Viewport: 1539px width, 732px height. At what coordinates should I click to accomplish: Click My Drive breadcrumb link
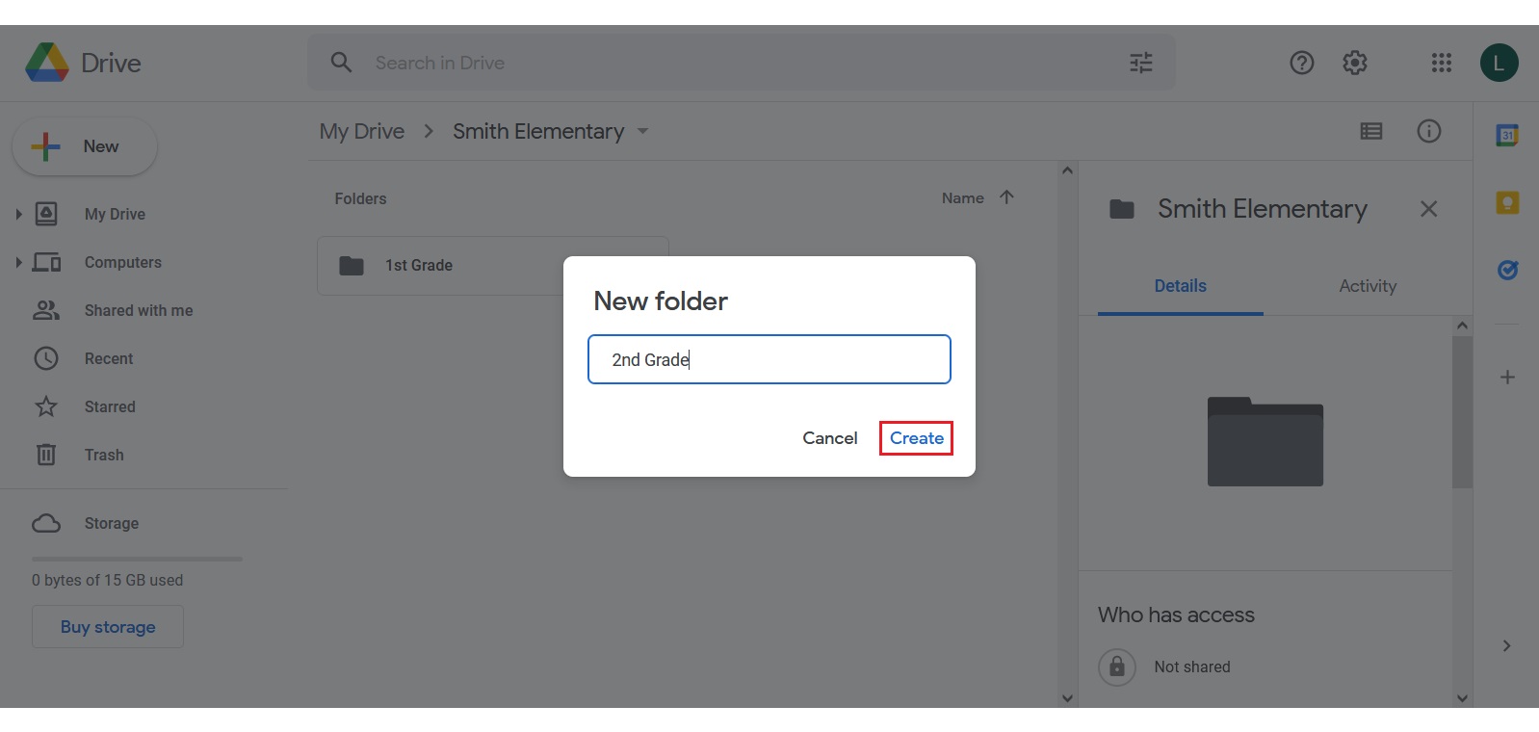pyautogui.click(x=362, y=131)
